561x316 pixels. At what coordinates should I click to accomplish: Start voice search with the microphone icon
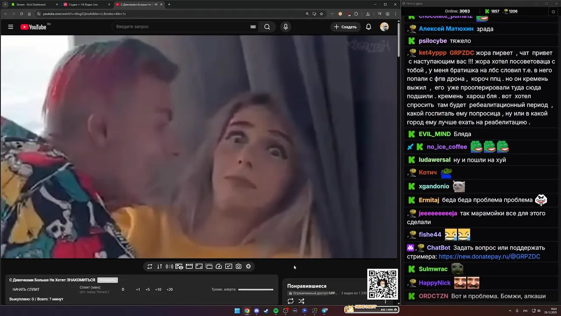pyautogui.click(x=286, y=27)
